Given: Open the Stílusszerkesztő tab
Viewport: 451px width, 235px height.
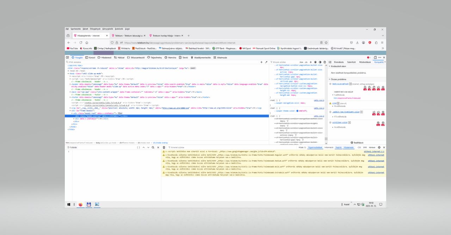Looking at the screenshot, I should point(136,57).
